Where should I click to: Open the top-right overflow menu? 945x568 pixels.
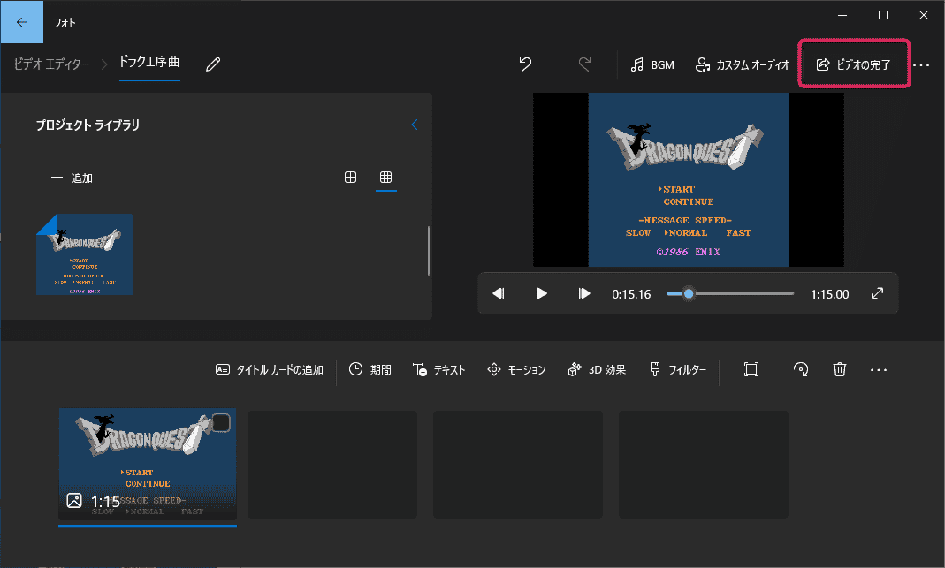click(x=922, y=64)
